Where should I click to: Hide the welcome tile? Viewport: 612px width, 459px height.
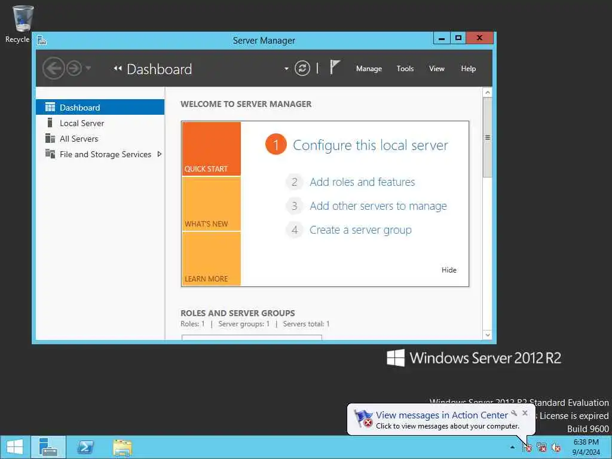(x=449, y=270)
